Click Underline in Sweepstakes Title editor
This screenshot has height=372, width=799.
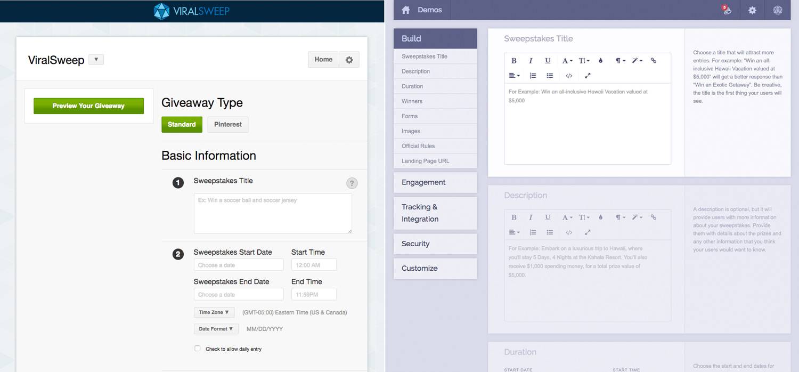pyautogui.click(x=548, y=61)
